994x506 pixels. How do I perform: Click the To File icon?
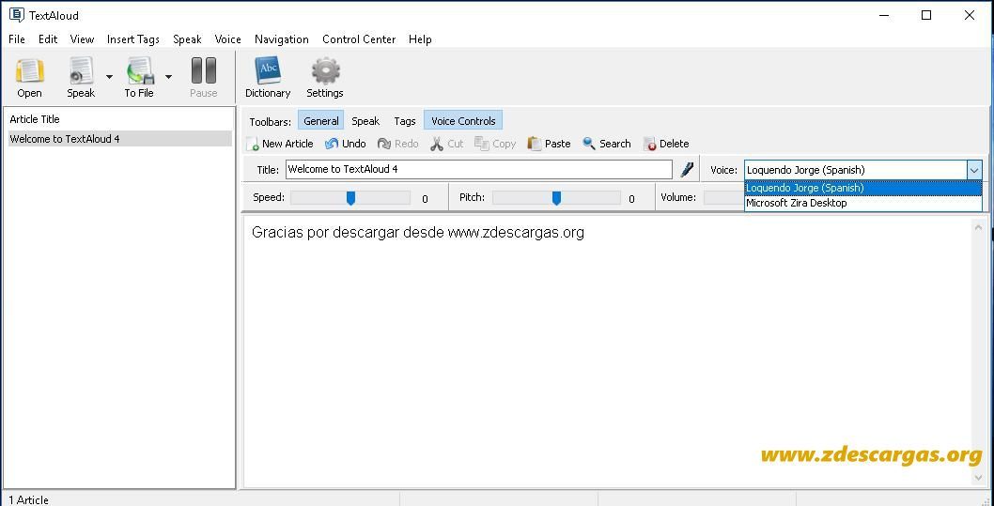[x=140, y=70]
